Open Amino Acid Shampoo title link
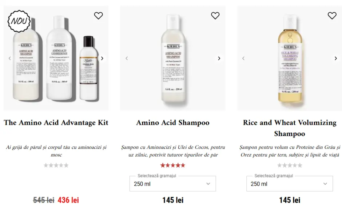Image resolution: width=342 pixels, height=207 pixels. click(173, 123)
